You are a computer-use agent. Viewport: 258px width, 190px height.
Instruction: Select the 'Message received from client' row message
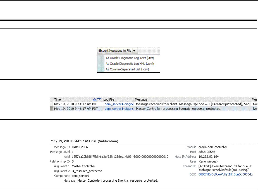(x=193, y=104)
